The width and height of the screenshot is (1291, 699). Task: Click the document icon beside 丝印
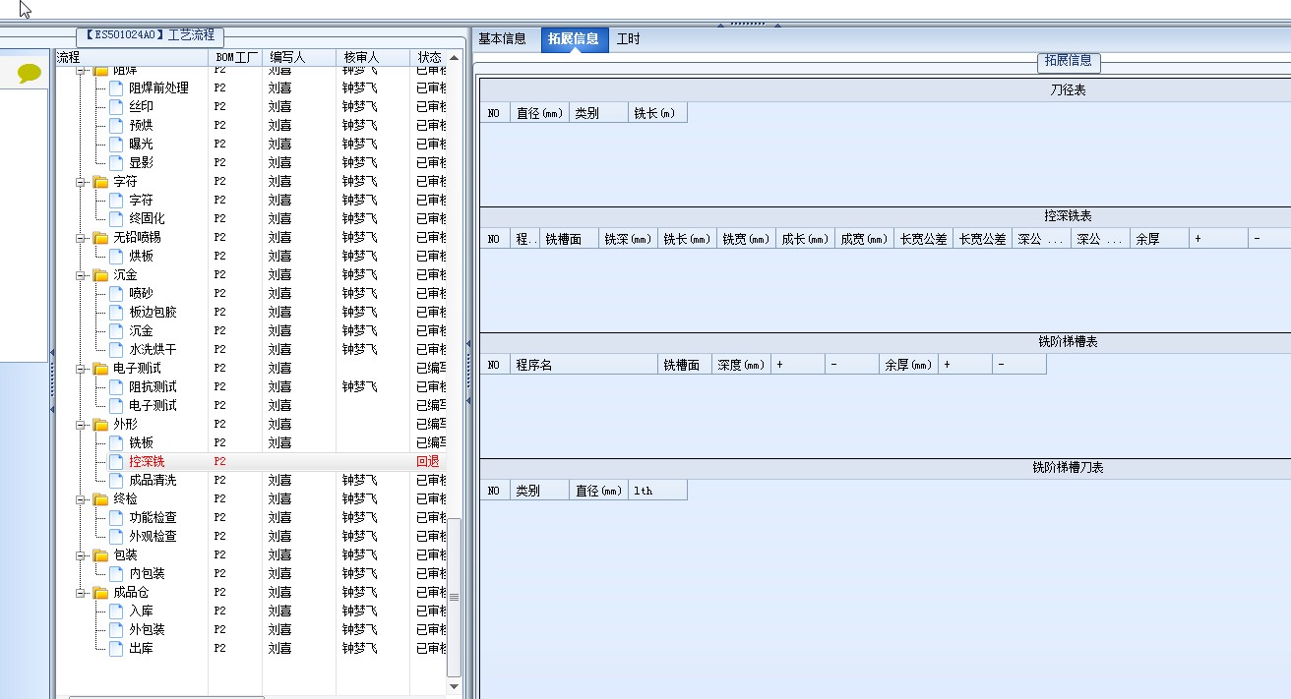[116, 106]
